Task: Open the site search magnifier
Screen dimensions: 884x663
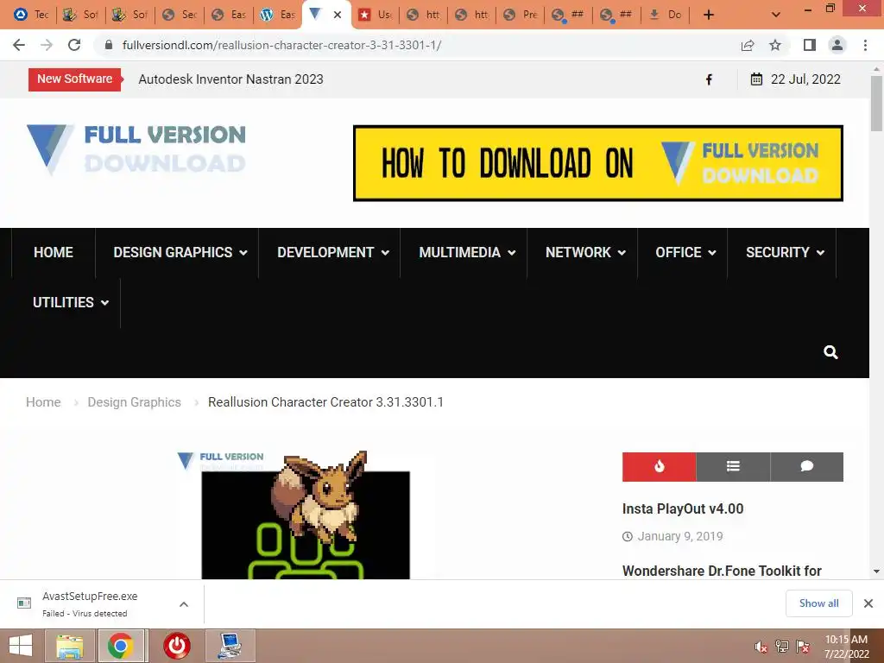Action: click(x=830, y=352)
